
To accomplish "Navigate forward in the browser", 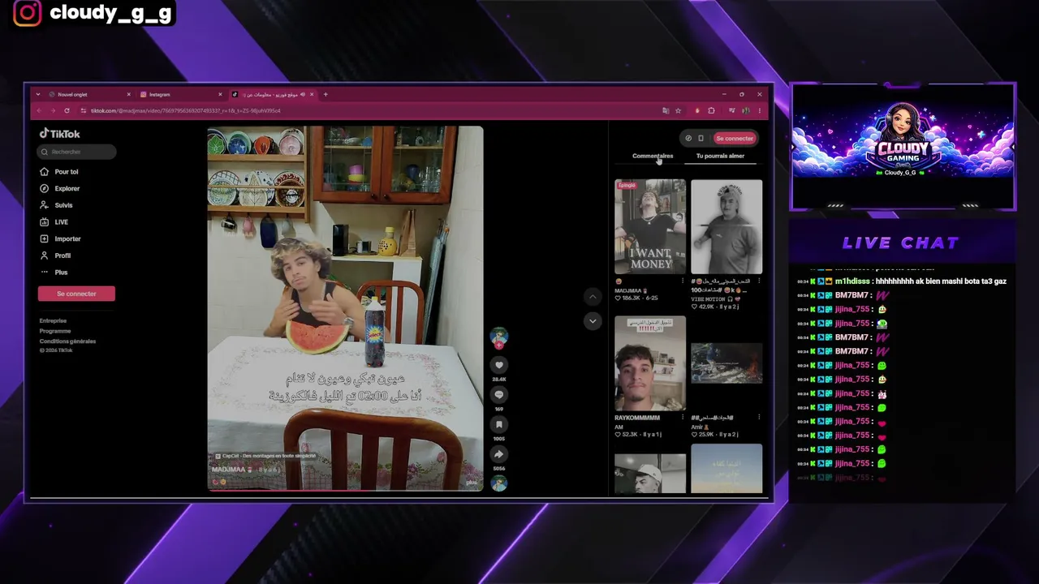I will point(53,110).
